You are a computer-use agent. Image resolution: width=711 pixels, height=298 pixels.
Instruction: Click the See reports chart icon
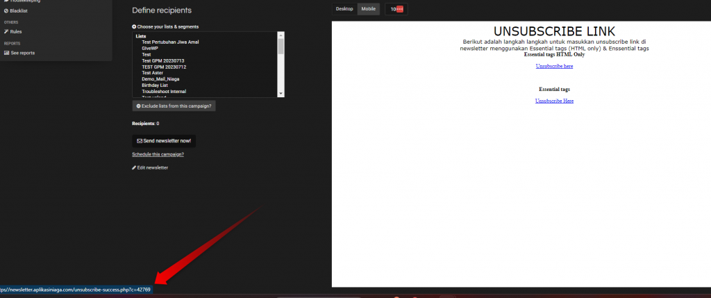pyautogui.click(x=6, y=53)
